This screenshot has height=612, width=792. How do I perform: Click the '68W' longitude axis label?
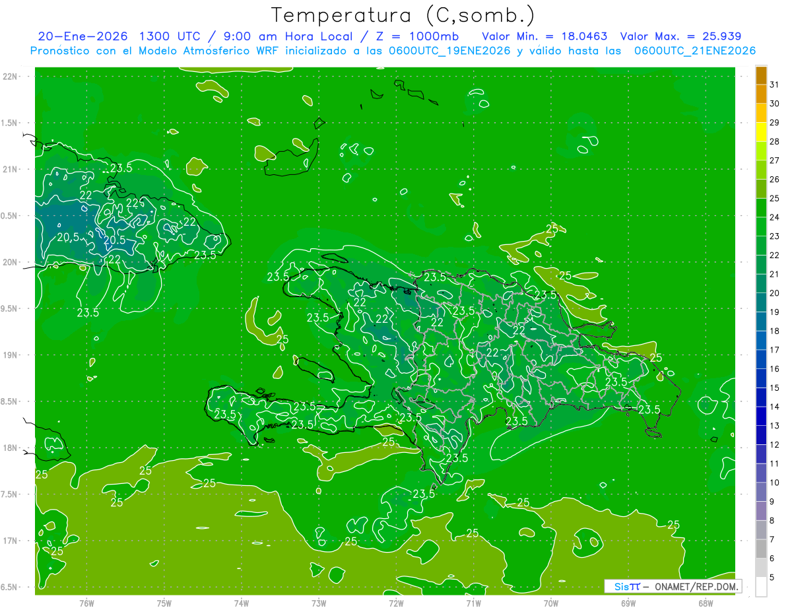pyautogui.click(x=706, y=602)
